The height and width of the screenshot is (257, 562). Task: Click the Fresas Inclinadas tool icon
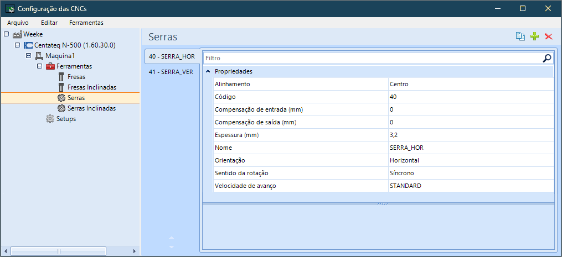point(61,87)
